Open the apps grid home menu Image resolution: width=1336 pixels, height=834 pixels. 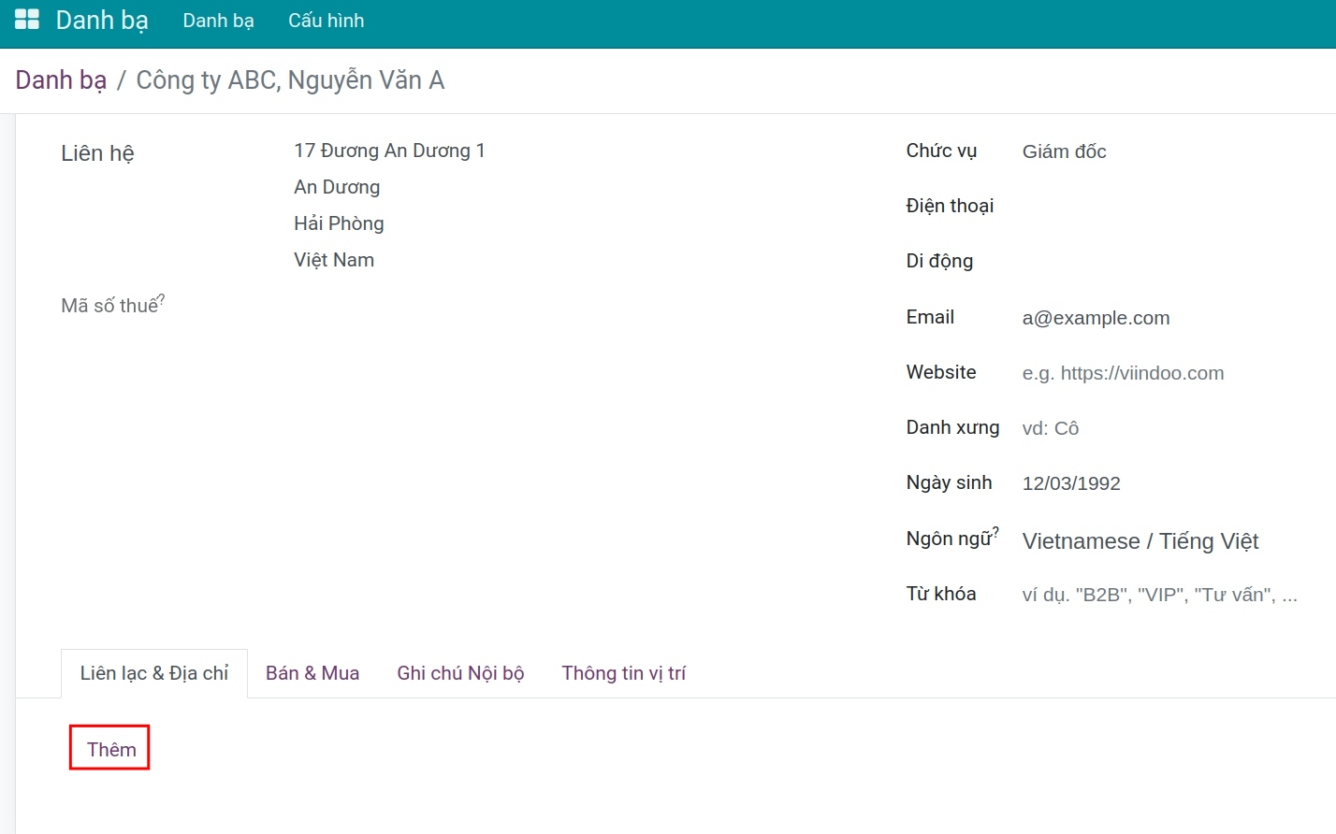[x=27, y=20]
